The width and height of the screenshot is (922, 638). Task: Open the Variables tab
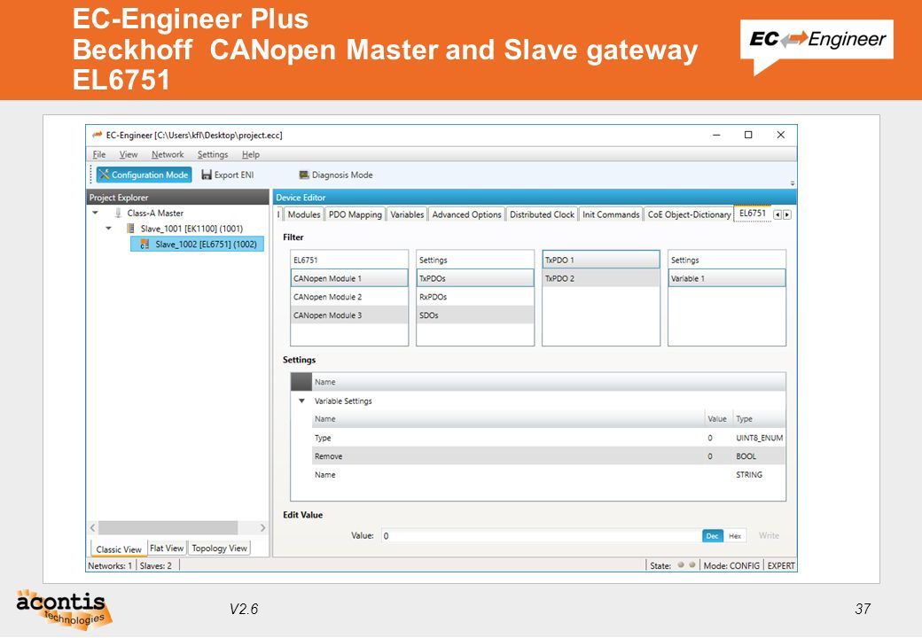(x=407, y=214)
